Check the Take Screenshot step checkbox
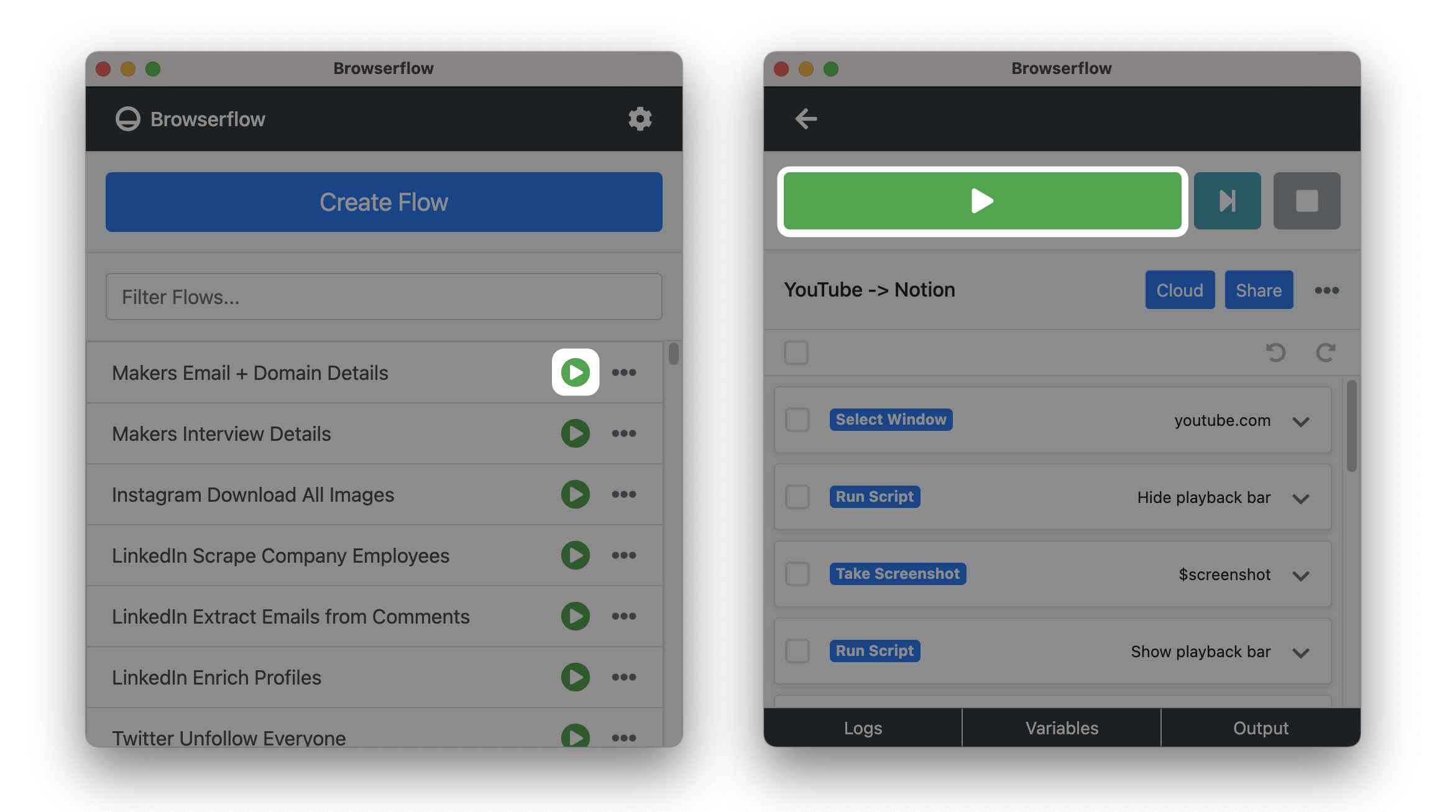Viewport: 1447px width, 812px height. click(x=797, y=574)
